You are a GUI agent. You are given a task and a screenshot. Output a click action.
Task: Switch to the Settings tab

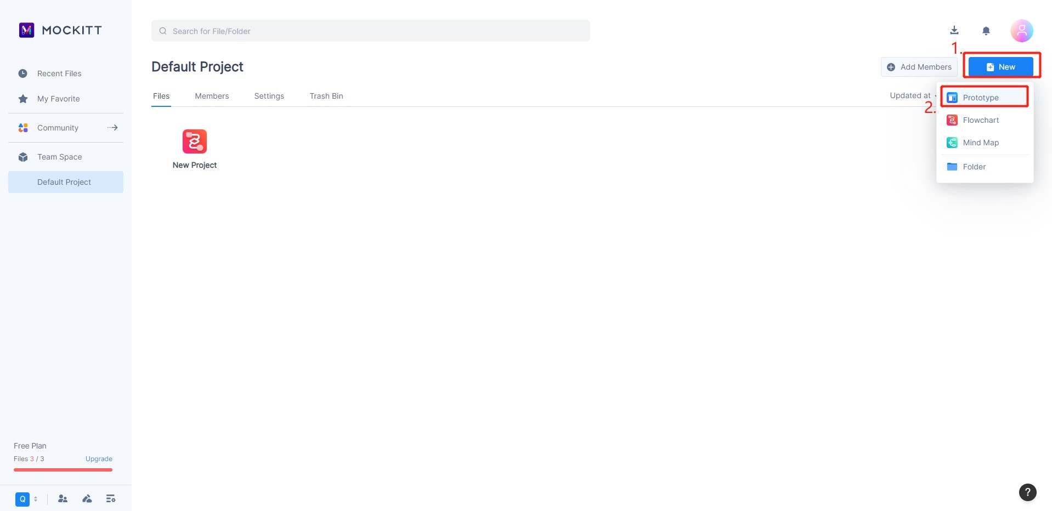tap(269, 96)
